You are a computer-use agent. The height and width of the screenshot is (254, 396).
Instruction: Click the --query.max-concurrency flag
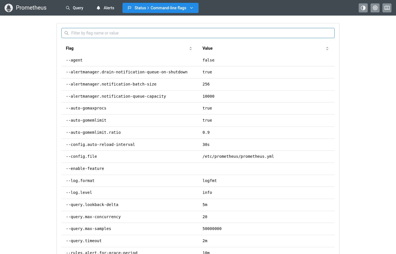tap(93, 217)
